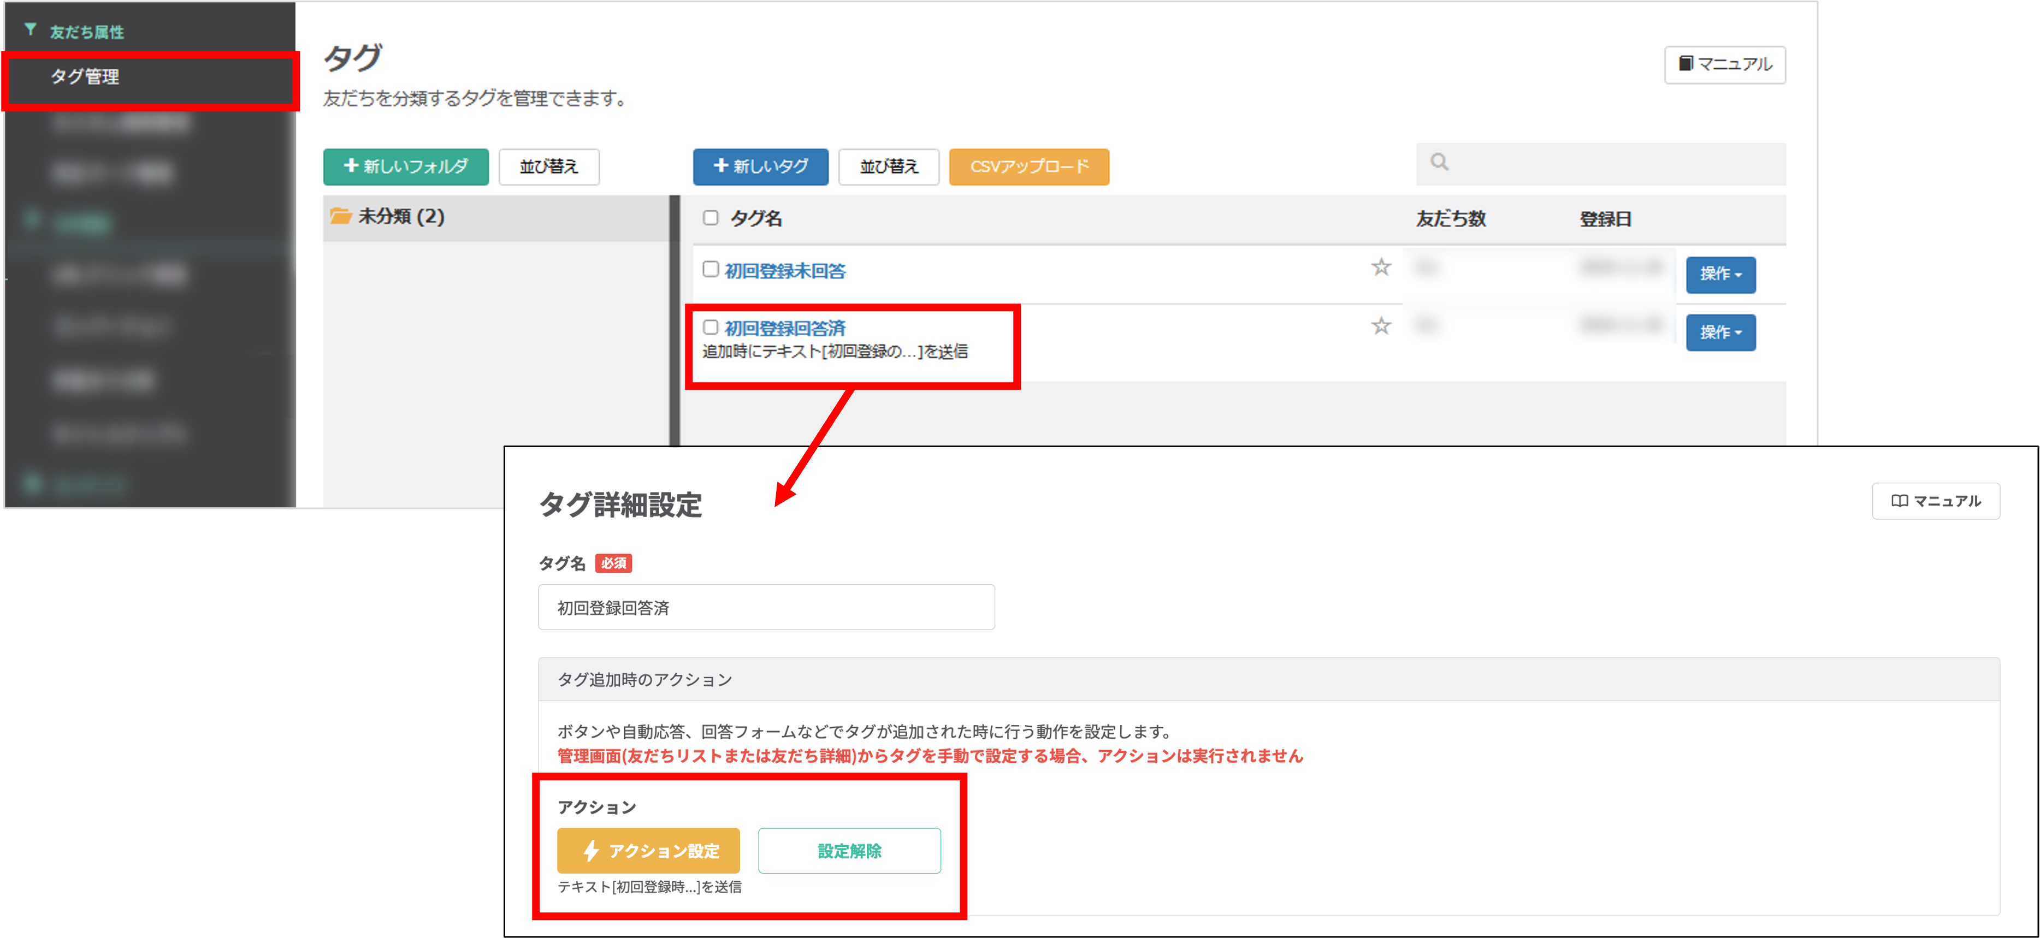Click the 設定解除 button
2040x938 pixels.
(x=849, y=851)
